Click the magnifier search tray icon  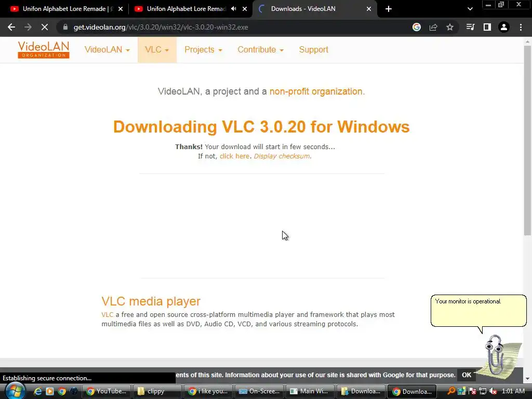[451, 391]
